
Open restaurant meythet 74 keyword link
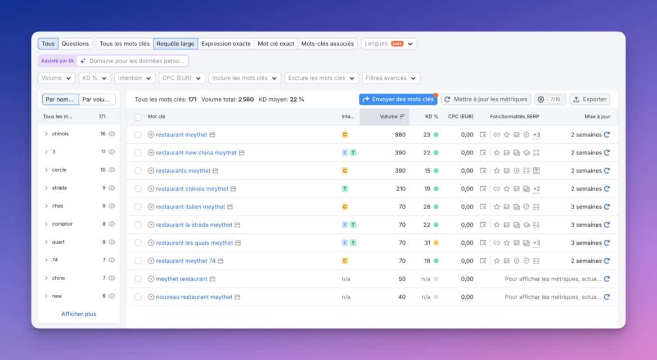tap(186, 261)
